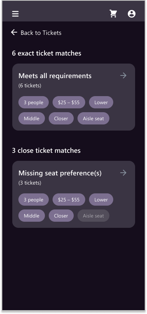This screenshot has width=147, height=314.
Task: Toggle 3 people chip in exact matches
Action: coord(33,102)
